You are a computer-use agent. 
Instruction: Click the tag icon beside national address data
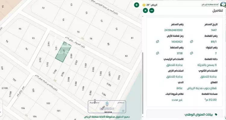(216, 115)
